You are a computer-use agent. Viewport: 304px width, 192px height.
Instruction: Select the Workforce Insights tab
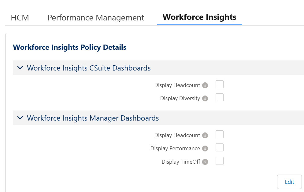click(x=199, y=17)
